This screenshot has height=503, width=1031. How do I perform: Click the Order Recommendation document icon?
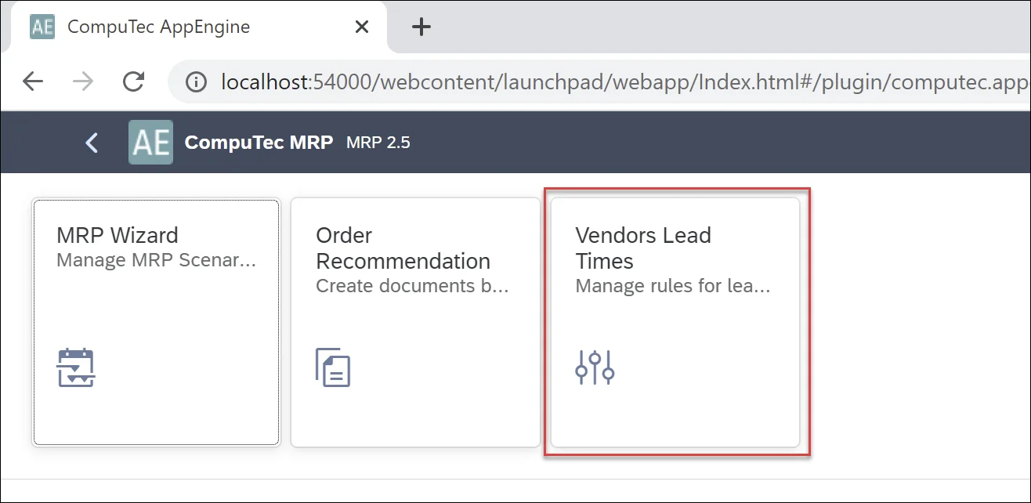coord(333,367)
